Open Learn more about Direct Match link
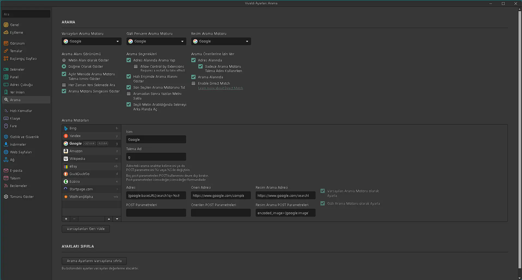Viewport: 522px width, 280px height. pos(221,88)
